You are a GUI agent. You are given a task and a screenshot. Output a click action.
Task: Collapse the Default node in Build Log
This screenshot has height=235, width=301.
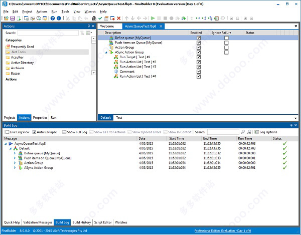(x=11, y=148)
